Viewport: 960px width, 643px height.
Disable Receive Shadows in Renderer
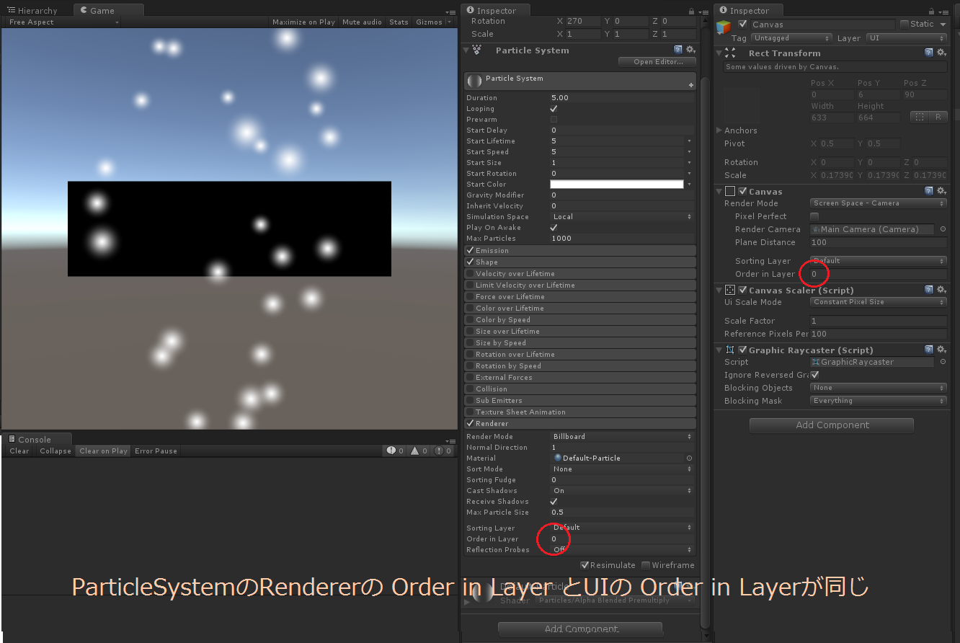tap(554, 501)
